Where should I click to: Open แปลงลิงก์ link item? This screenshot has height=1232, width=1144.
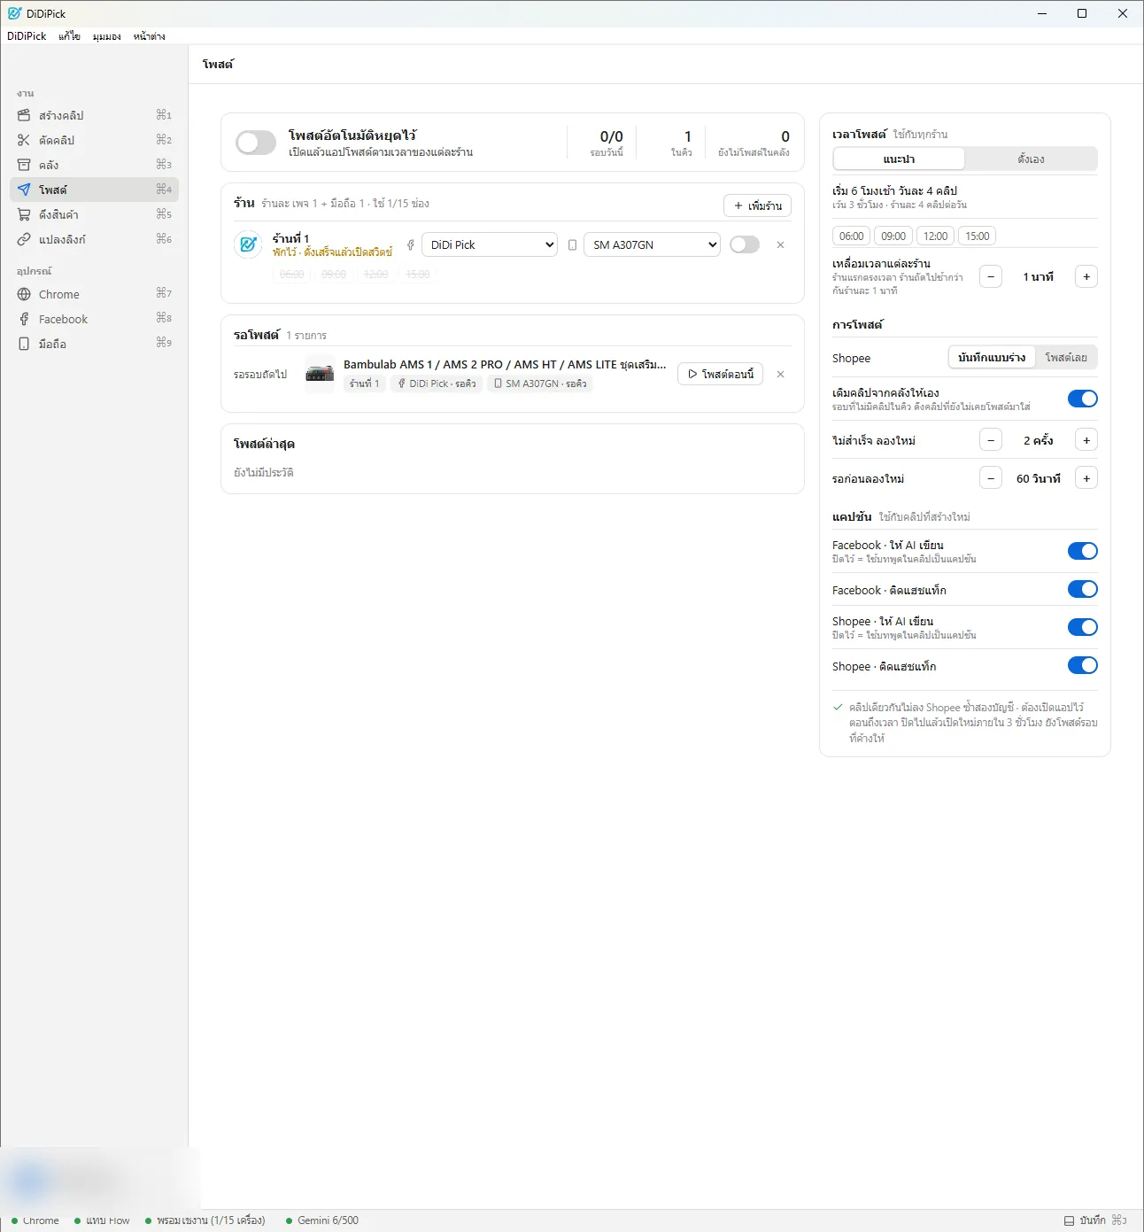pyautogui.click(x=94, y=239)
